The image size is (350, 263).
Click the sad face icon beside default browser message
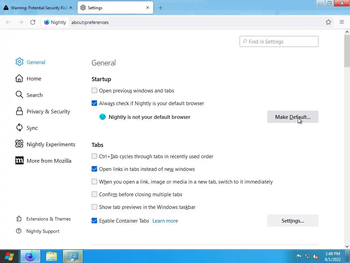(103, 117)
